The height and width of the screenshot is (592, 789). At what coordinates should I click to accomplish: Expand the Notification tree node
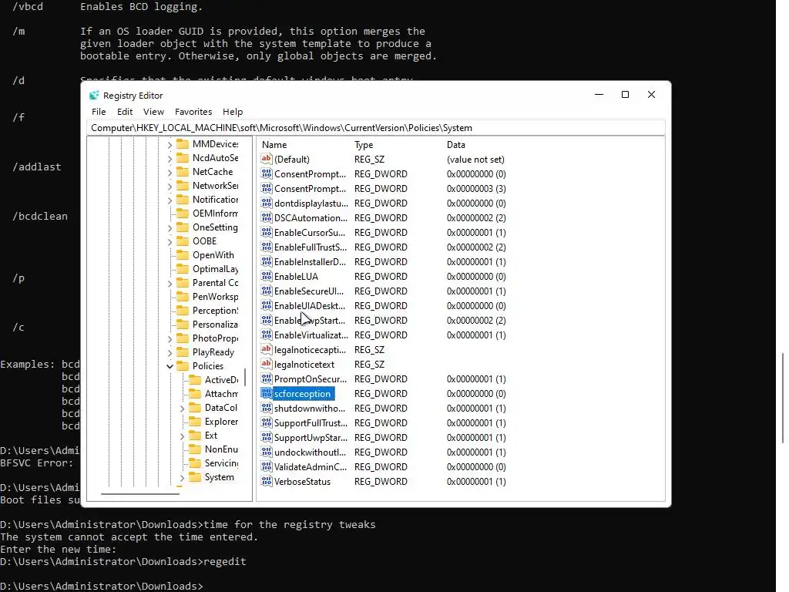click(x=170, y=200)
